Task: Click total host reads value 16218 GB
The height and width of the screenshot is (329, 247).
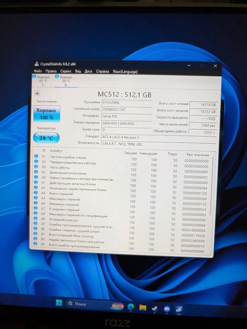Action: coord(203,104)
